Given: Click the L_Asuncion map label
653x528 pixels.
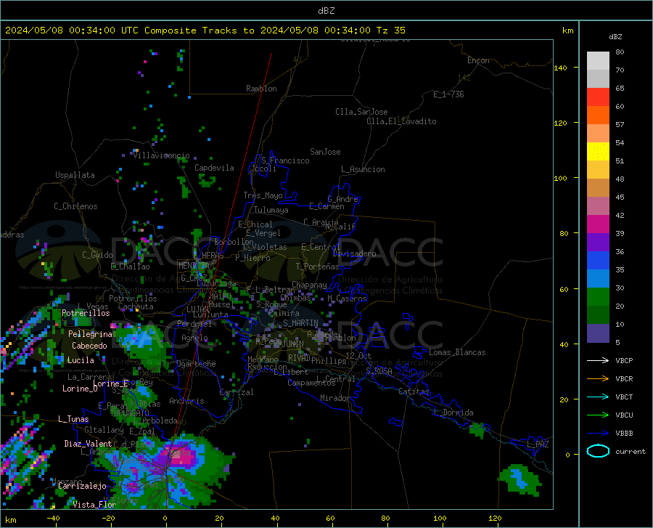Looking at the screenshot, I should (x=363, y=169).
